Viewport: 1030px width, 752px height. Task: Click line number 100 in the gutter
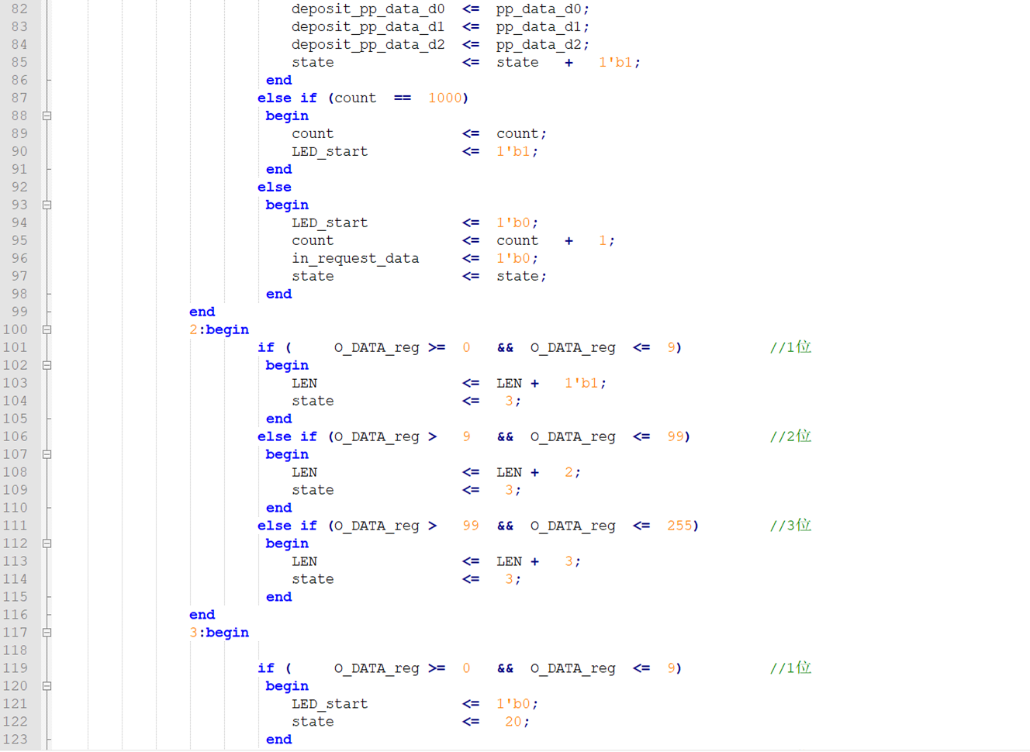click(16, 329)
